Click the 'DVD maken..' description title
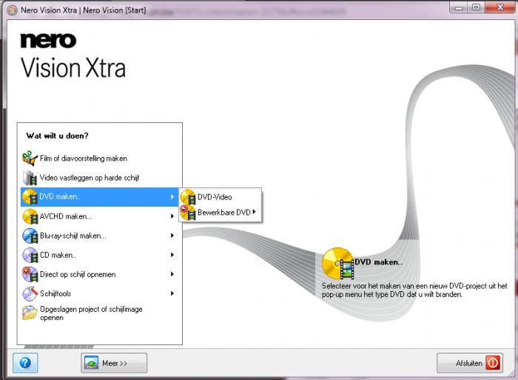 [379, 262]
